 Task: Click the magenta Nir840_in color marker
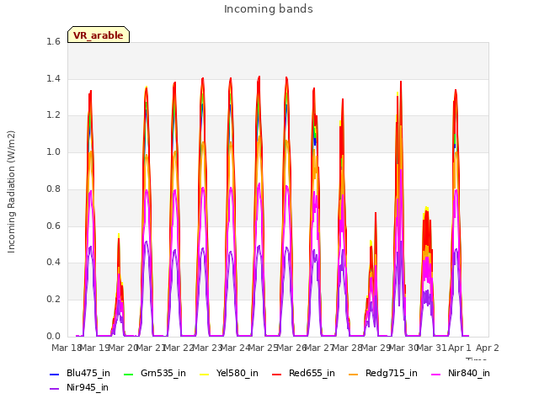435,374
